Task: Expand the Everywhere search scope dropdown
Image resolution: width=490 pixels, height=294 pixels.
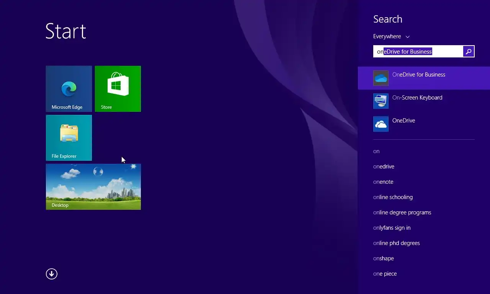Action: point(391,36)
